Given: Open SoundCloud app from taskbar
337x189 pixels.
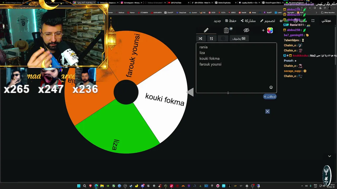Looking at the screenshot, I should click(x=183, y=186).
